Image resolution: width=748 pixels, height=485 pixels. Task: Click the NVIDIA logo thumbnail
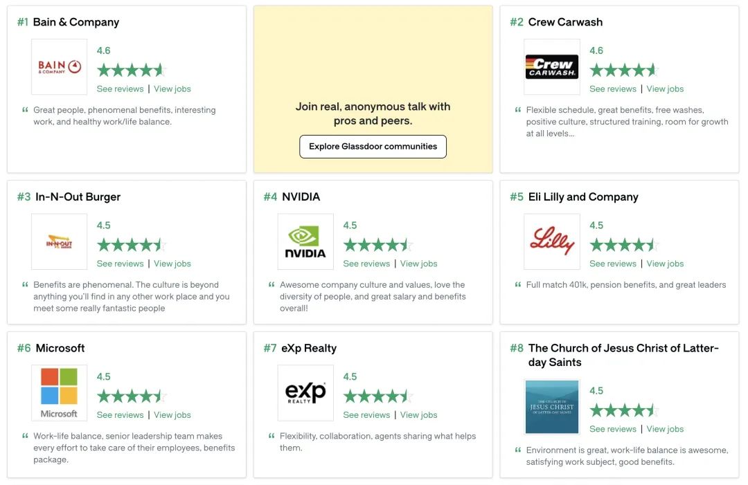pyautogui.click(x=305, y=241)
